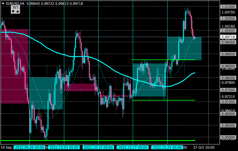Click the 1.00000 price level label
This screenshot has height=151, width=238.
pyautogui.click(x=228, y=30)
